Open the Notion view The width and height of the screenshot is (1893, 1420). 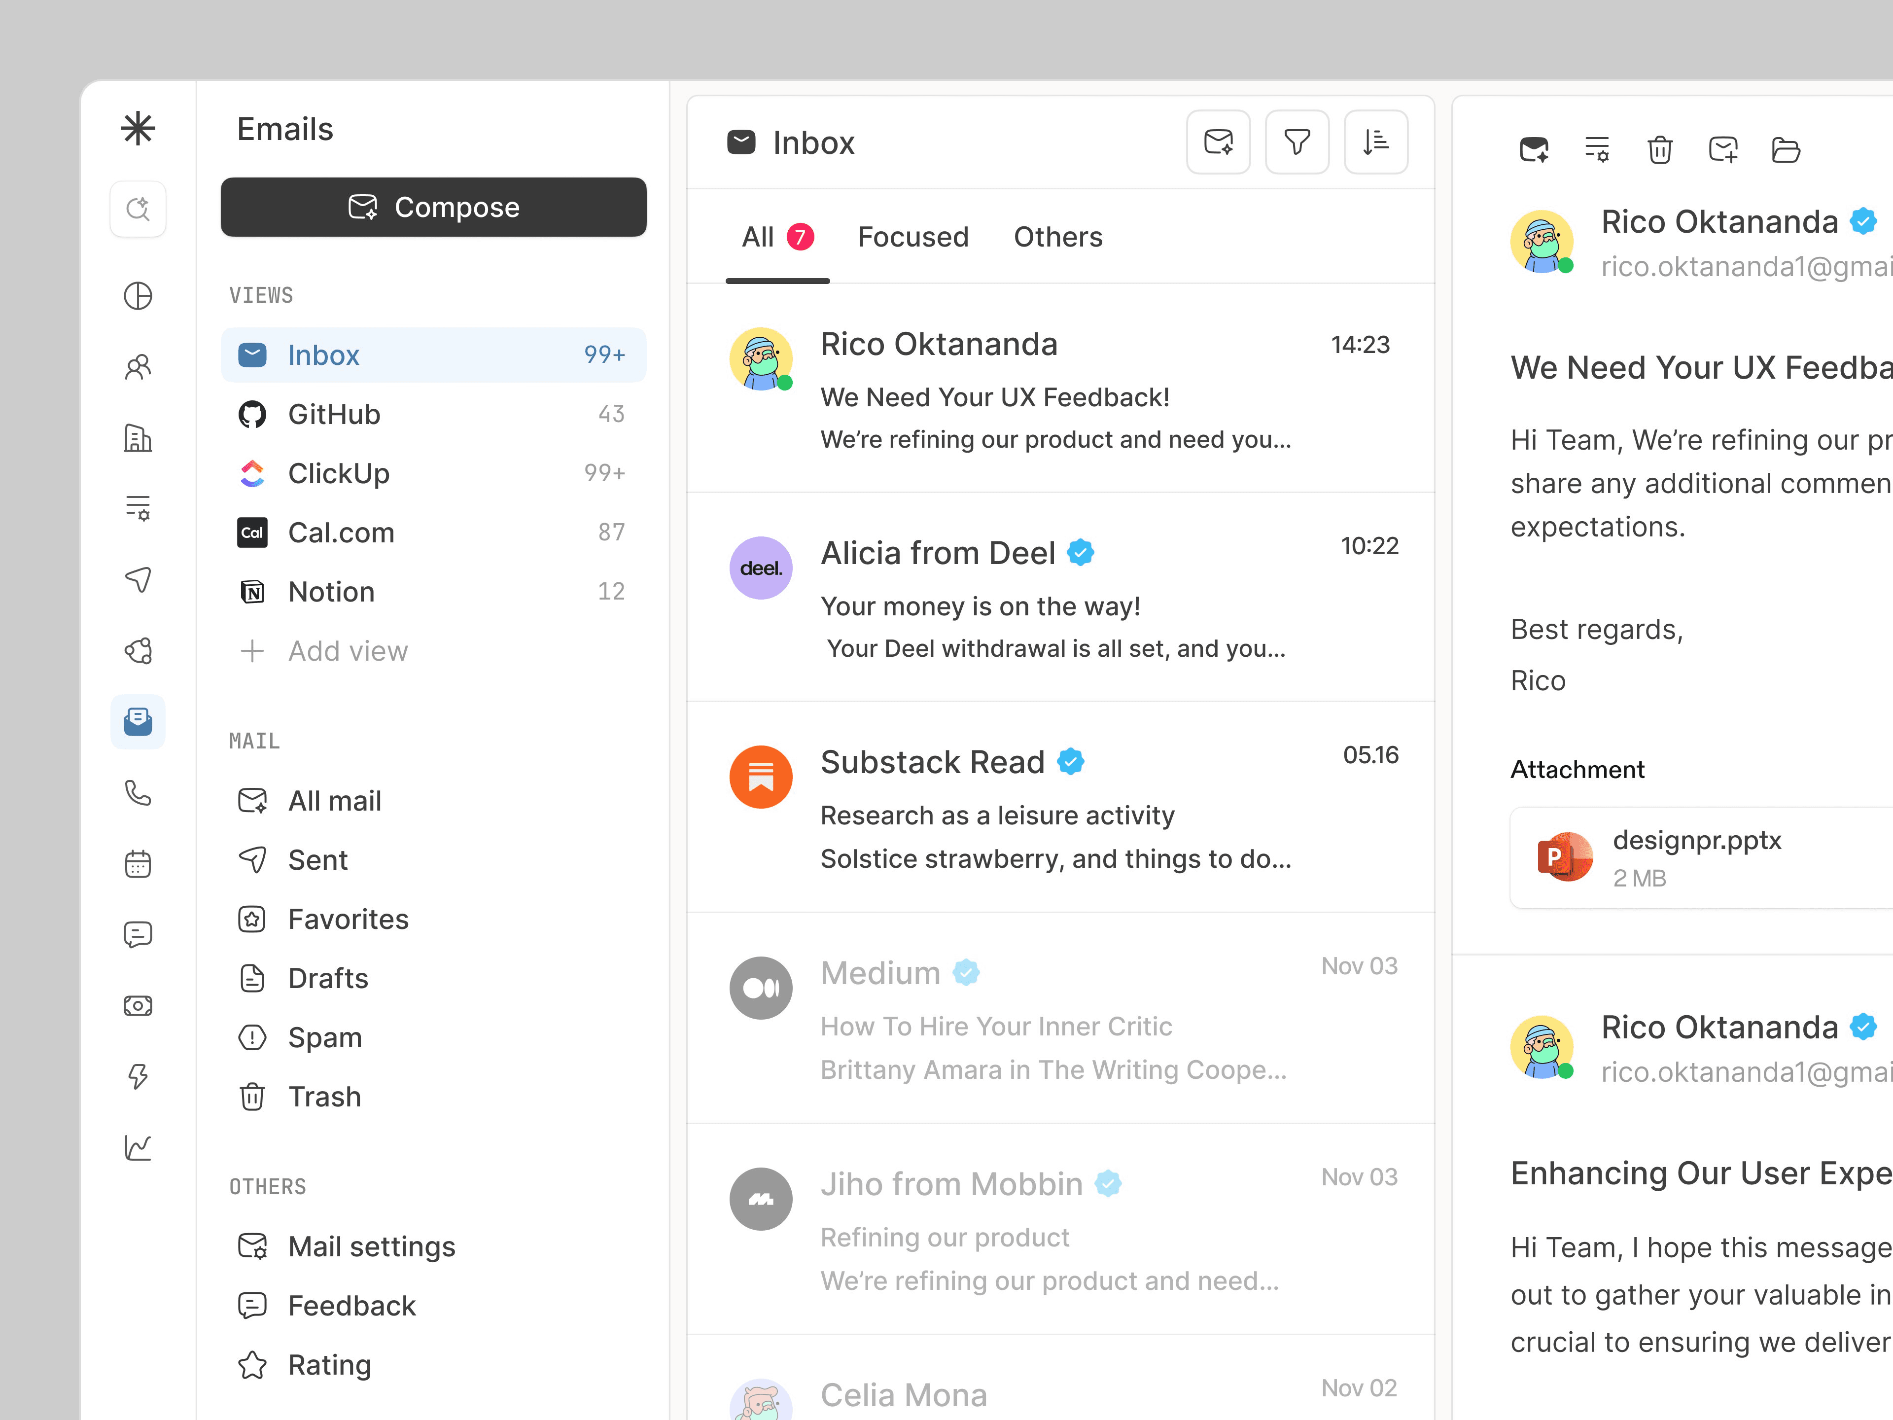[434, 592]
